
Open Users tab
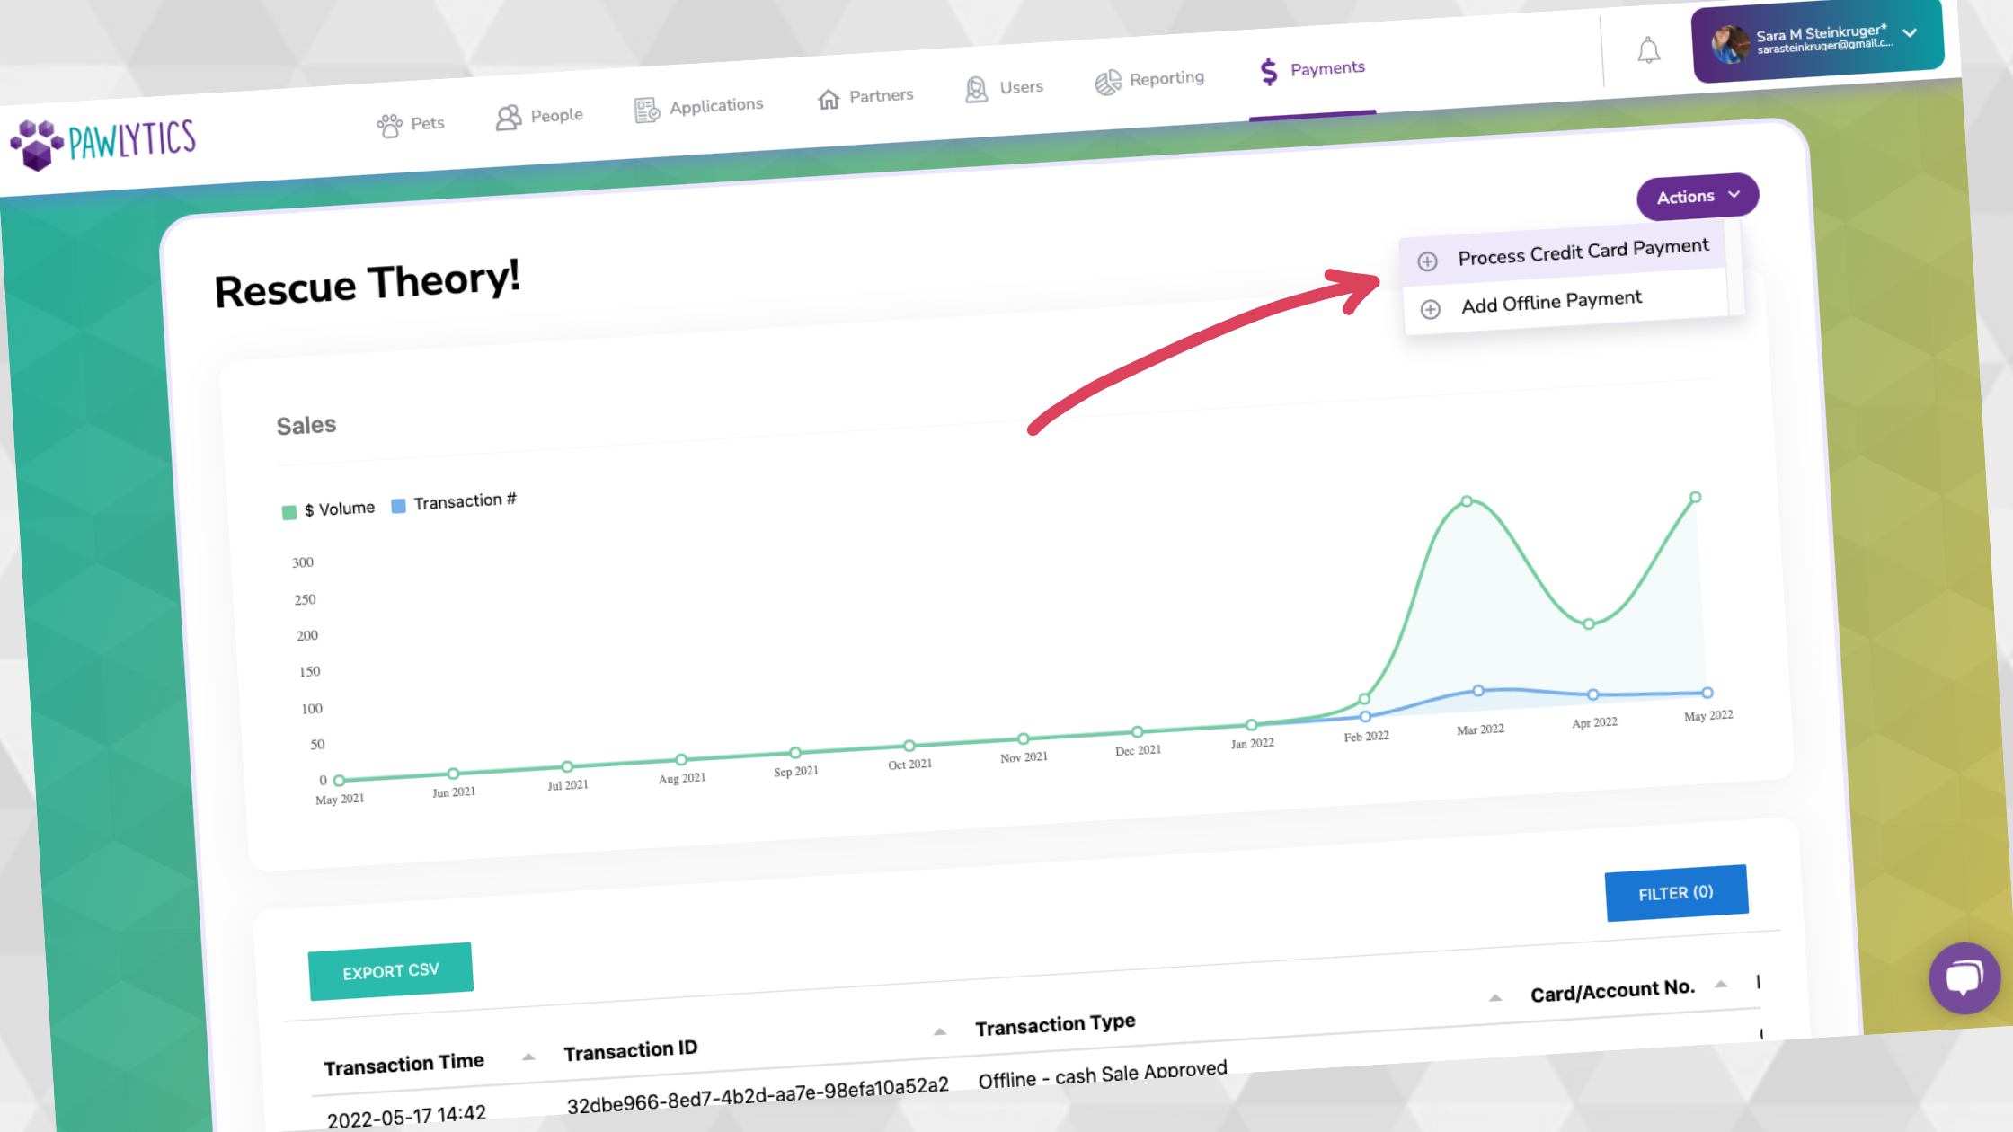[1004, 89]
